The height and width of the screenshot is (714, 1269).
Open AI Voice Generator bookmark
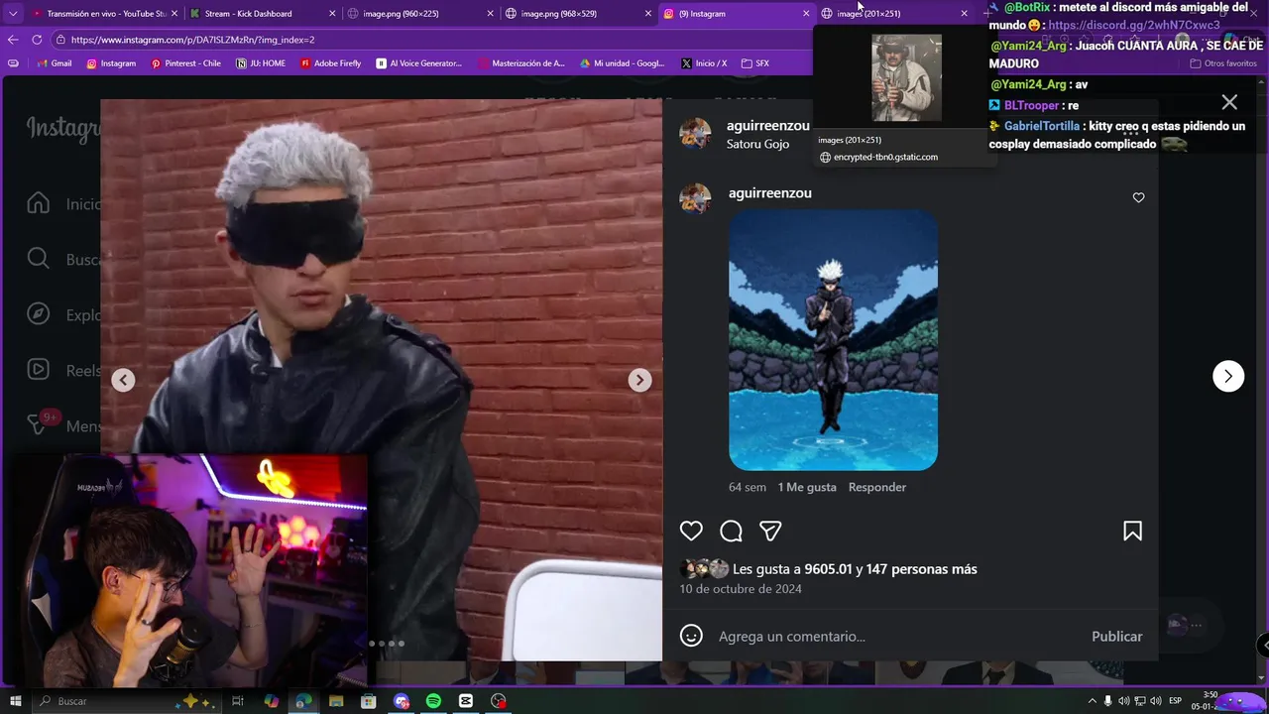(419, 63)
